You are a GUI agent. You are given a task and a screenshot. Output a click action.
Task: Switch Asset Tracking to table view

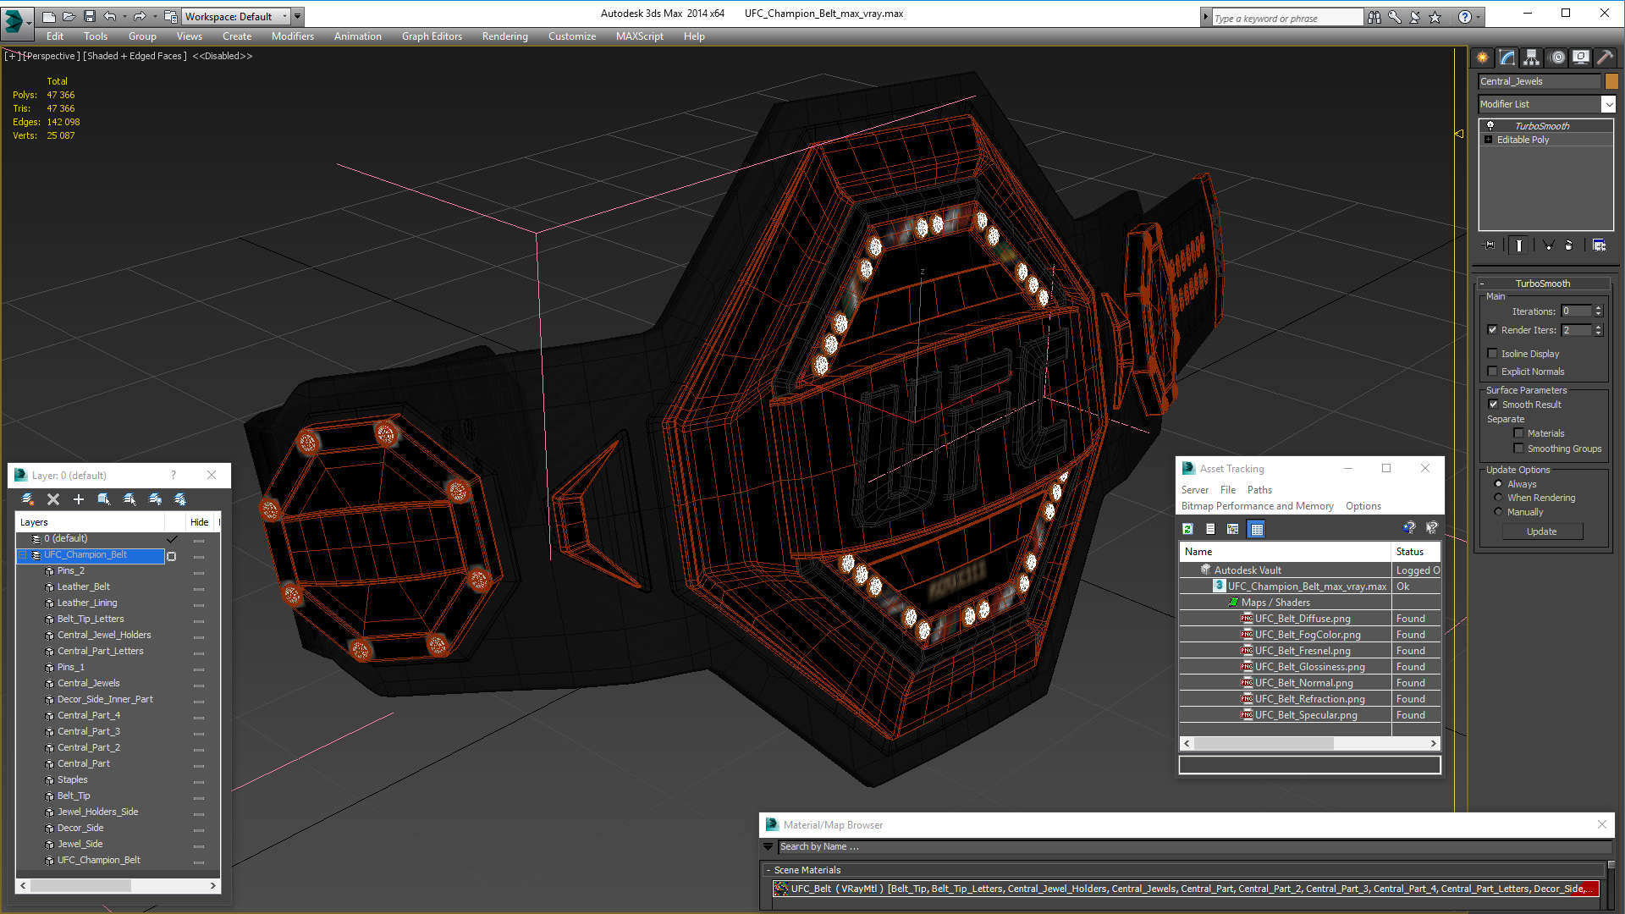[1257, 529]
